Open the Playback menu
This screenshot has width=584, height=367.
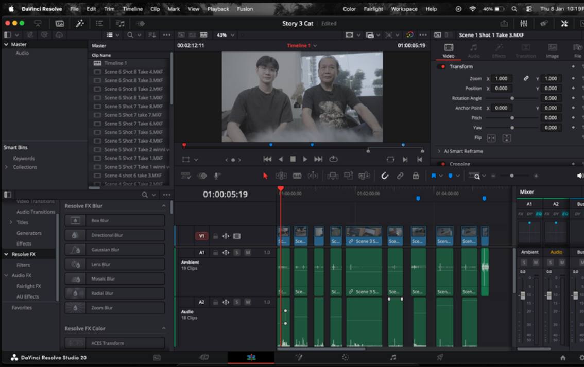click(x=218, y=9)
